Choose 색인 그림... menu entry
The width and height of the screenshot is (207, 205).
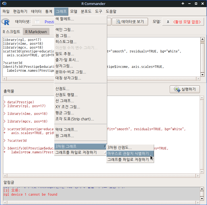(x=81, y=29)
